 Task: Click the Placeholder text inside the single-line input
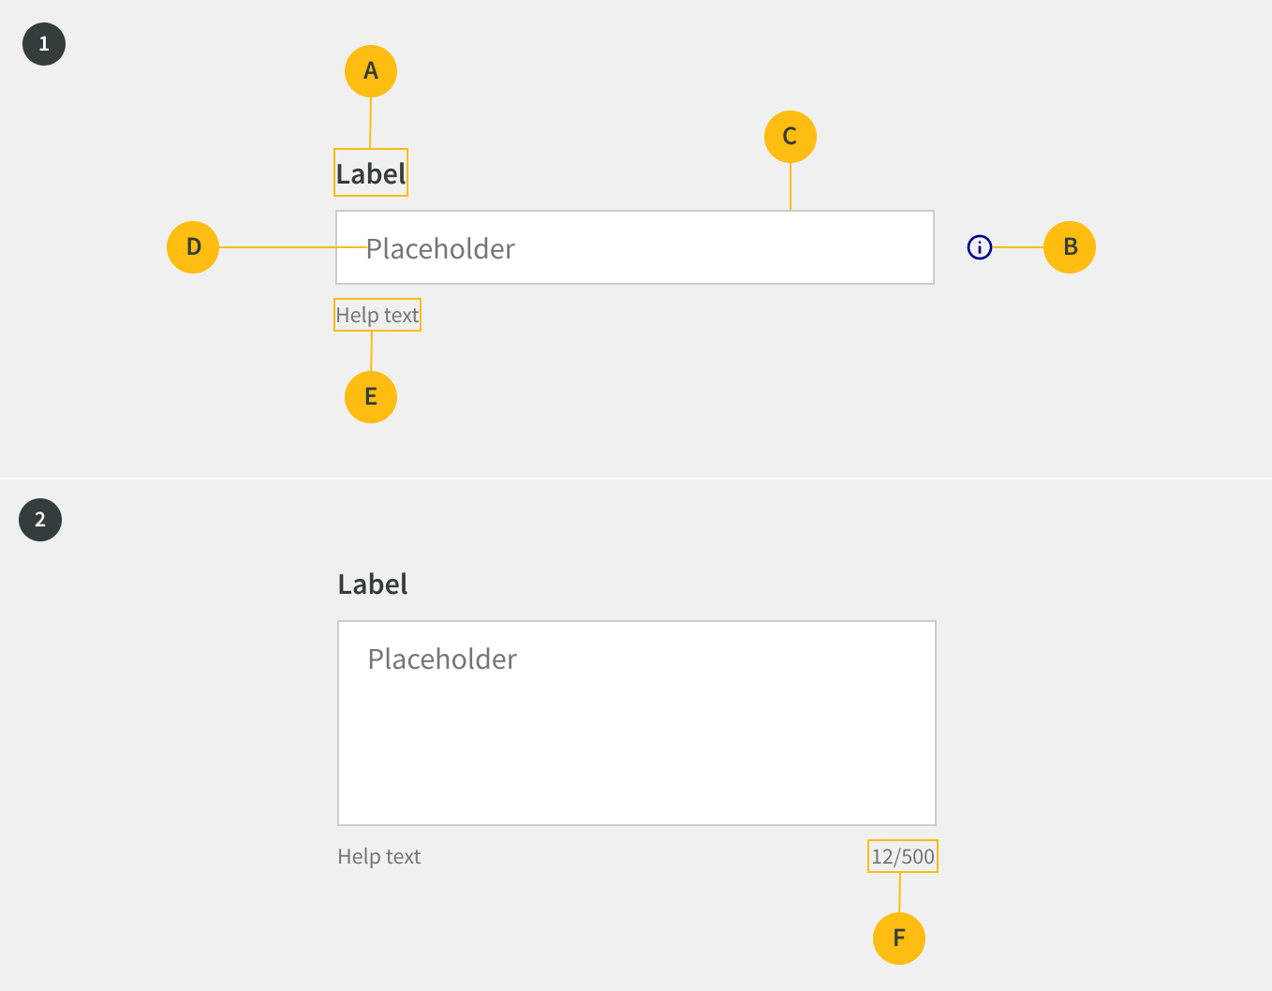440,248
